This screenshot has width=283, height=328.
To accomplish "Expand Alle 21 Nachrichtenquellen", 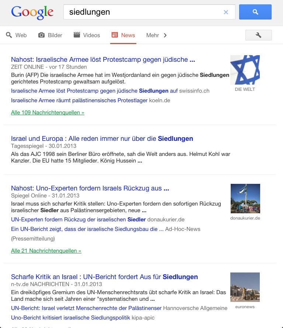I will click(46, 251).
